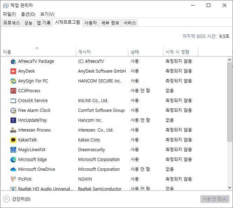233x208 pixels.
Task: Click the vertical scrollbar thumb
Action: (x=230, y=102)
